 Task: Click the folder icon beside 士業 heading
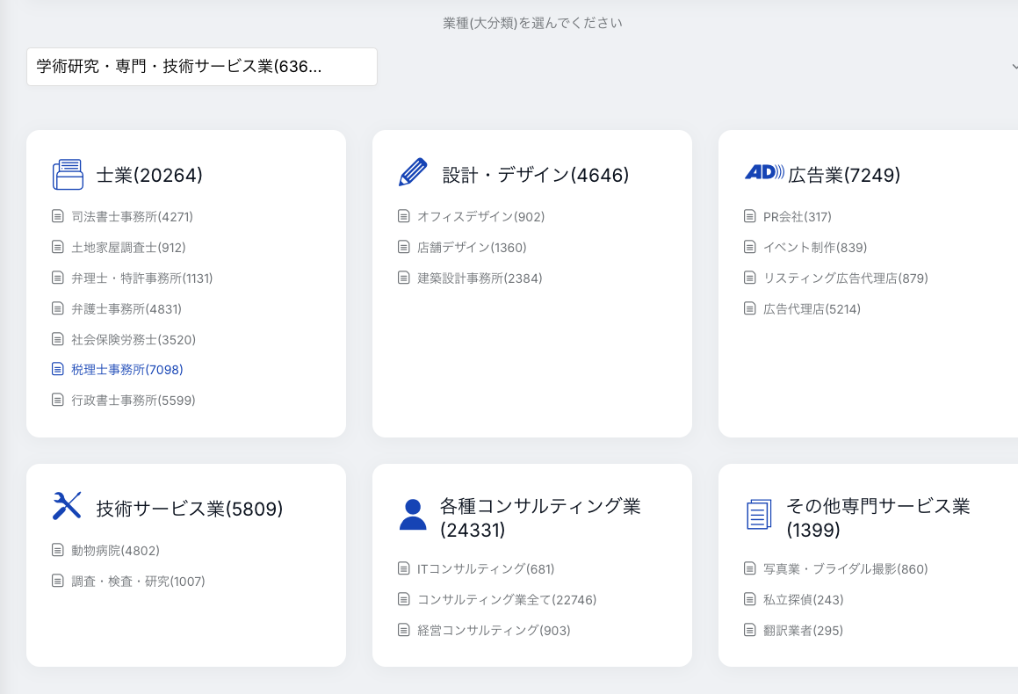pyautogui.click(x=68, y=175)
